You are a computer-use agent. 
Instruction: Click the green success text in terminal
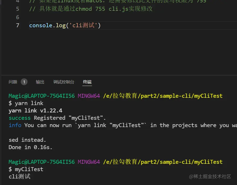[19, 118]
